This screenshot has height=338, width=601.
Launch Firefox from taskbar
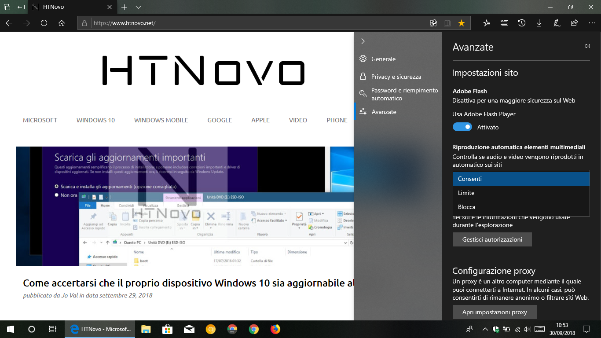click(x=275, y=329)
